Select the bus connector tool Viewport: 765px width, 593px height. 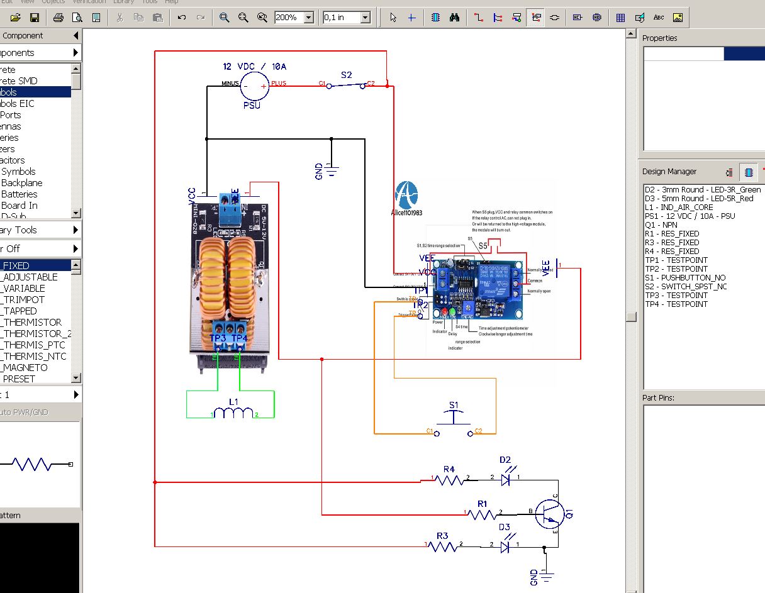pyautogui.click(x=517, y=18)
